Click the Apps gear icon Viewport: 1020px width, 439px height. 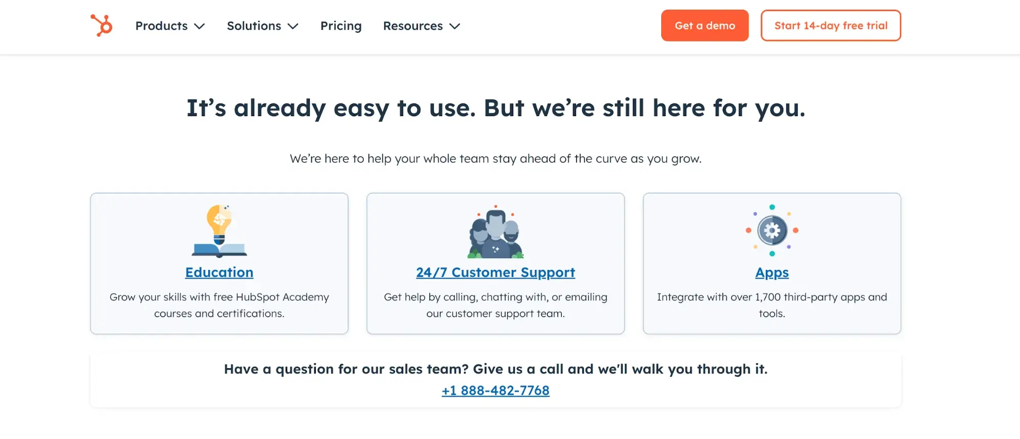[772, 230]
